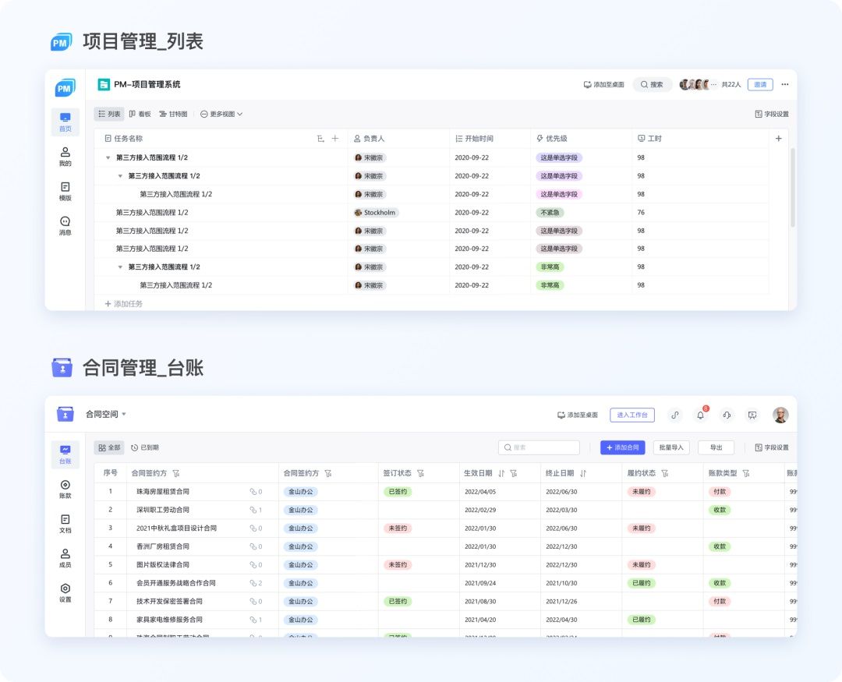This screenshot has width=842, height=682.
Task: Focus the contract 搜索 input field
Action: coord(539,447)
